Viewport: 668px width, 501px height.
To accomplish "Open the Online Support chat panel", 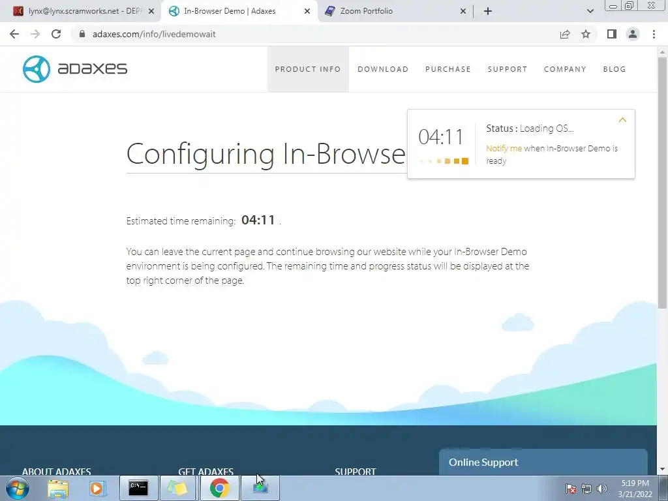I will (x=543, y=463).
